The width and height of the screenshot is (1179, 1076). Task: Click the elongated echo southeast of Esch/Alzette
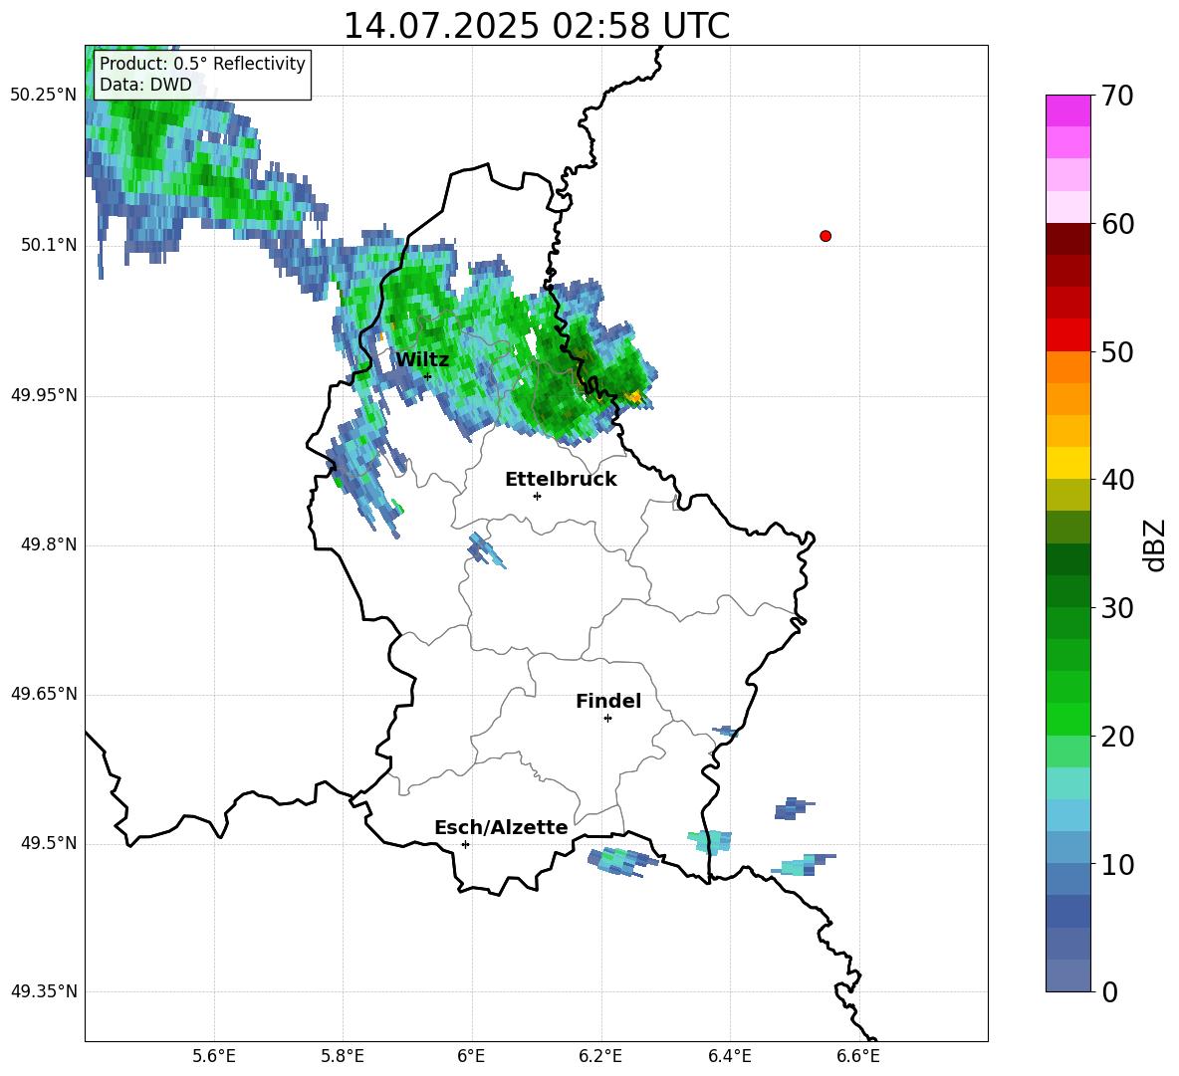(621, 861)
